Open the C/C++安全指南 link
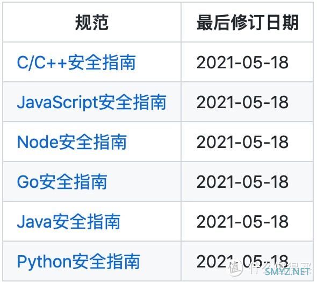 (x=76, y=62)
